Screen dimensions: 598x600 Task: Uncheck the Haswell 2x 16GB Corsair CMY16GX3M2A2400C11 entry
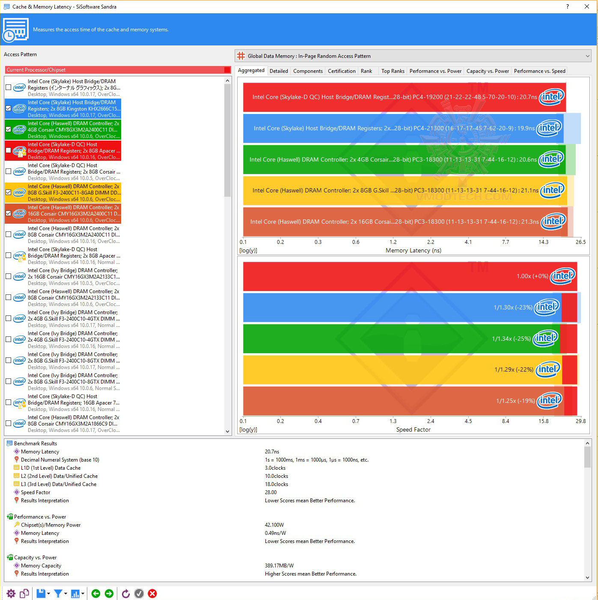click(8, 213)
